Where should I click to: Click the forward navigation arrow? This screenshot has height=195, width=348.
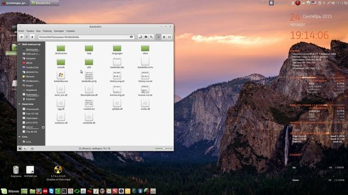point(27,37)
